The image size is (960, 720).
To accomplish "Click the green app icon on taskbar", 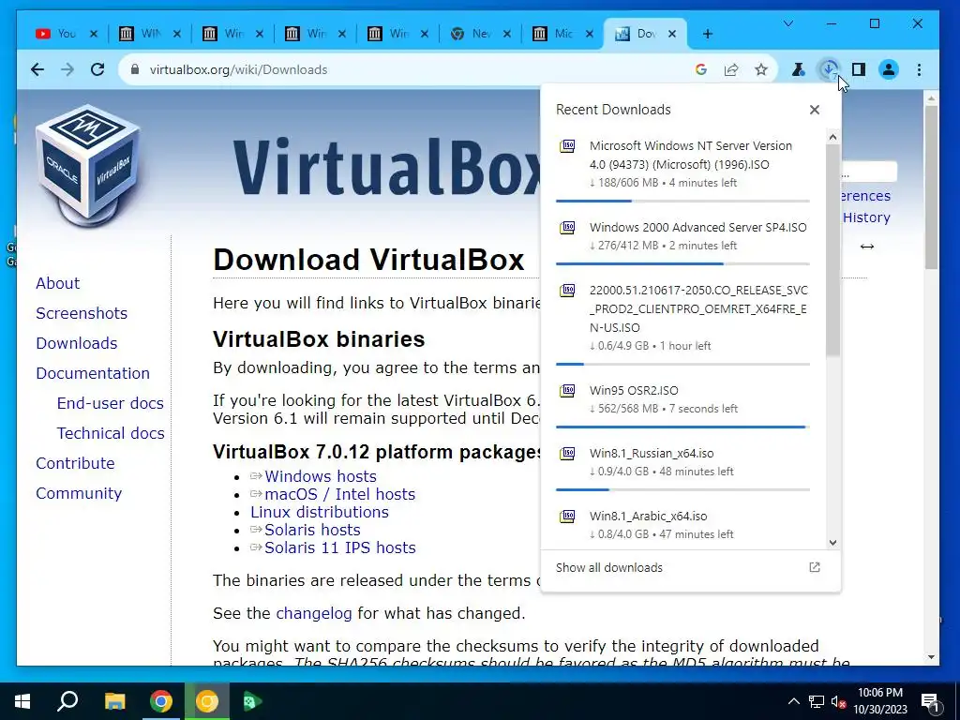I will 252,701.
